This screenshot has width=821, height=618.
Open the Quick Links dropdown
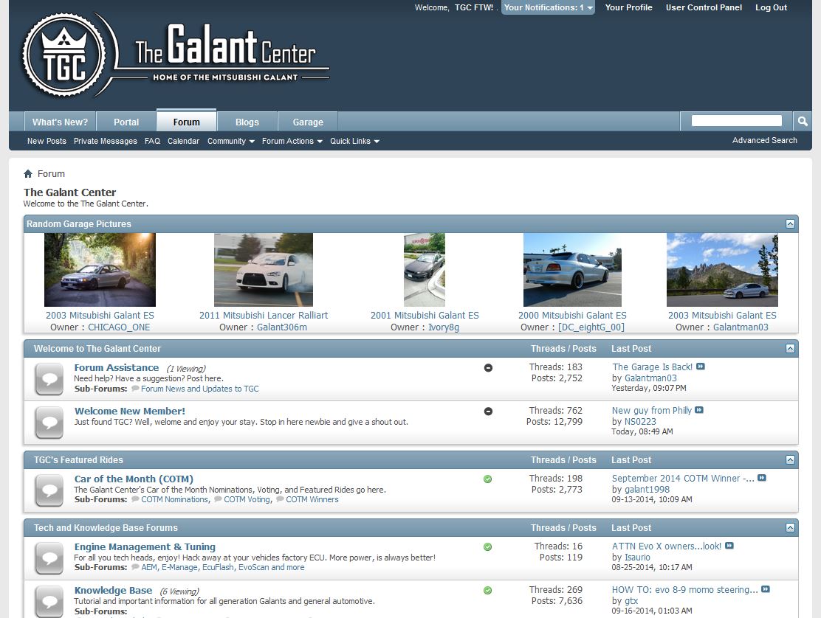coord(354,141)
